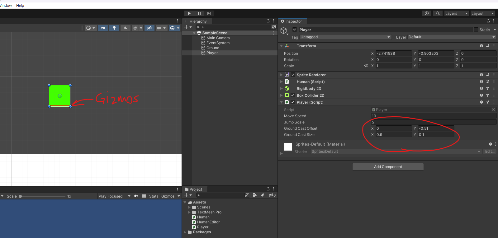This screenshot has width=498, height=238.
Task: Open Transform presets icon
Action: [x=488, y=46]
